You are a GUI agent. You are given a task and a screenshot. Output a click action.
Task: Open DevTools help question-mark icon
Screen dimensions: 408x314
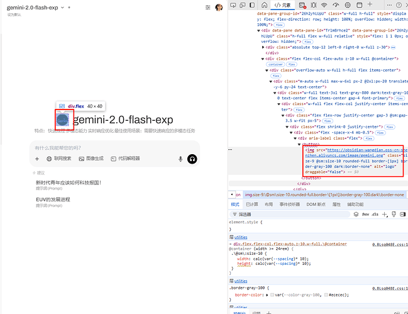point(399,5)
